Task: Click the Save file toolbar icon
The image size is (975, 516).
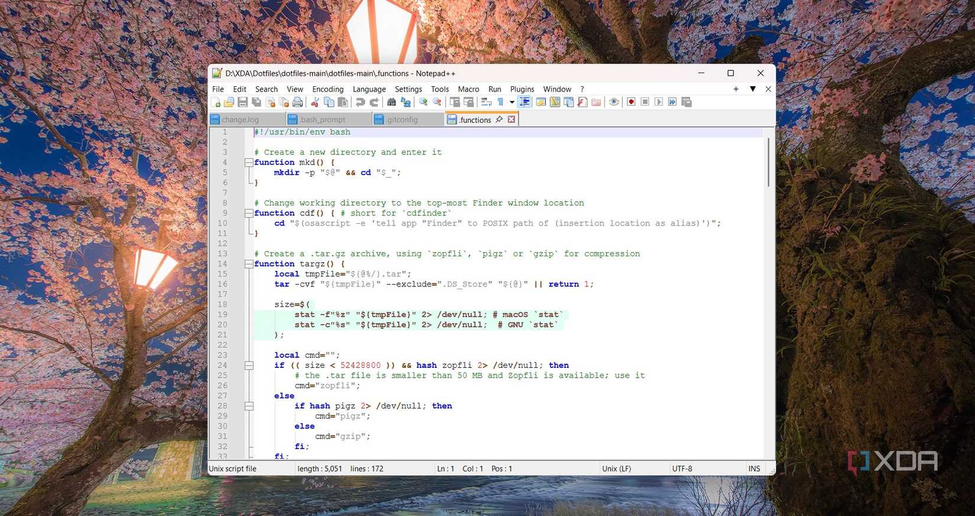Action: click(243, 102)
